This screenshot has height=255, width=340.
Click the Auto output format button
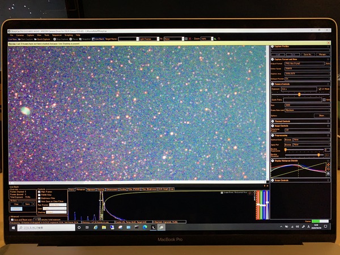328,63
